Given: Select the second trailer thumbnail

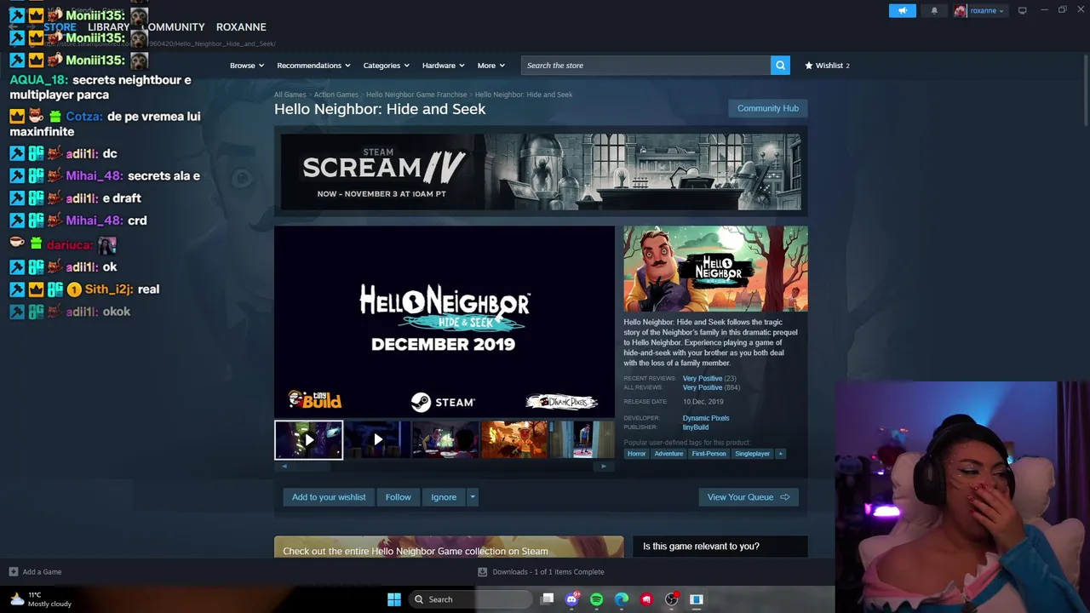Looking at the screenshot, I should tap(377, 440).
